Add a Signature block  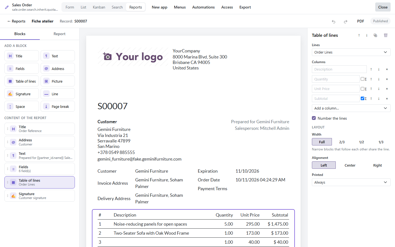pyautogui.click(x=22, y=94)
